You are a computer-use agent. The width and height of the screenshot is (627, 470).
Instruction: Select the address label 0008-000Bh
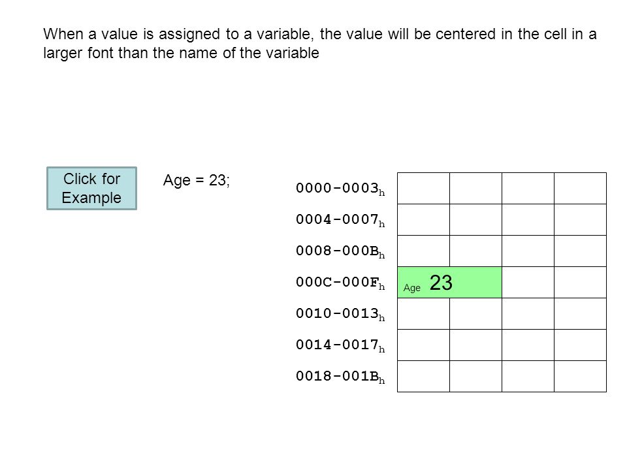(x=340, y=251)
